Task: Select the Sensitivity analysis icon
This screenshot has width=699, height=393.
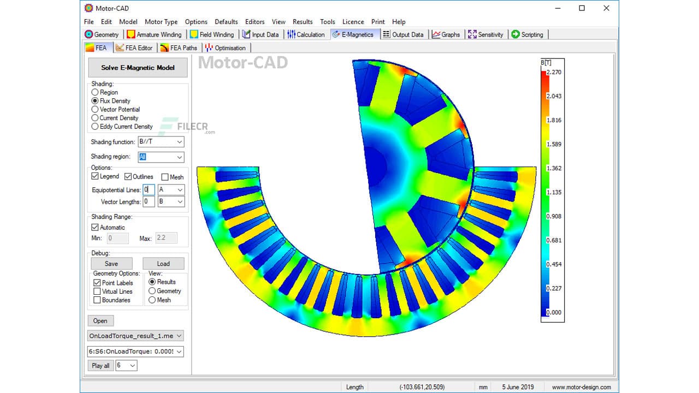Action: tap(473, 34)
